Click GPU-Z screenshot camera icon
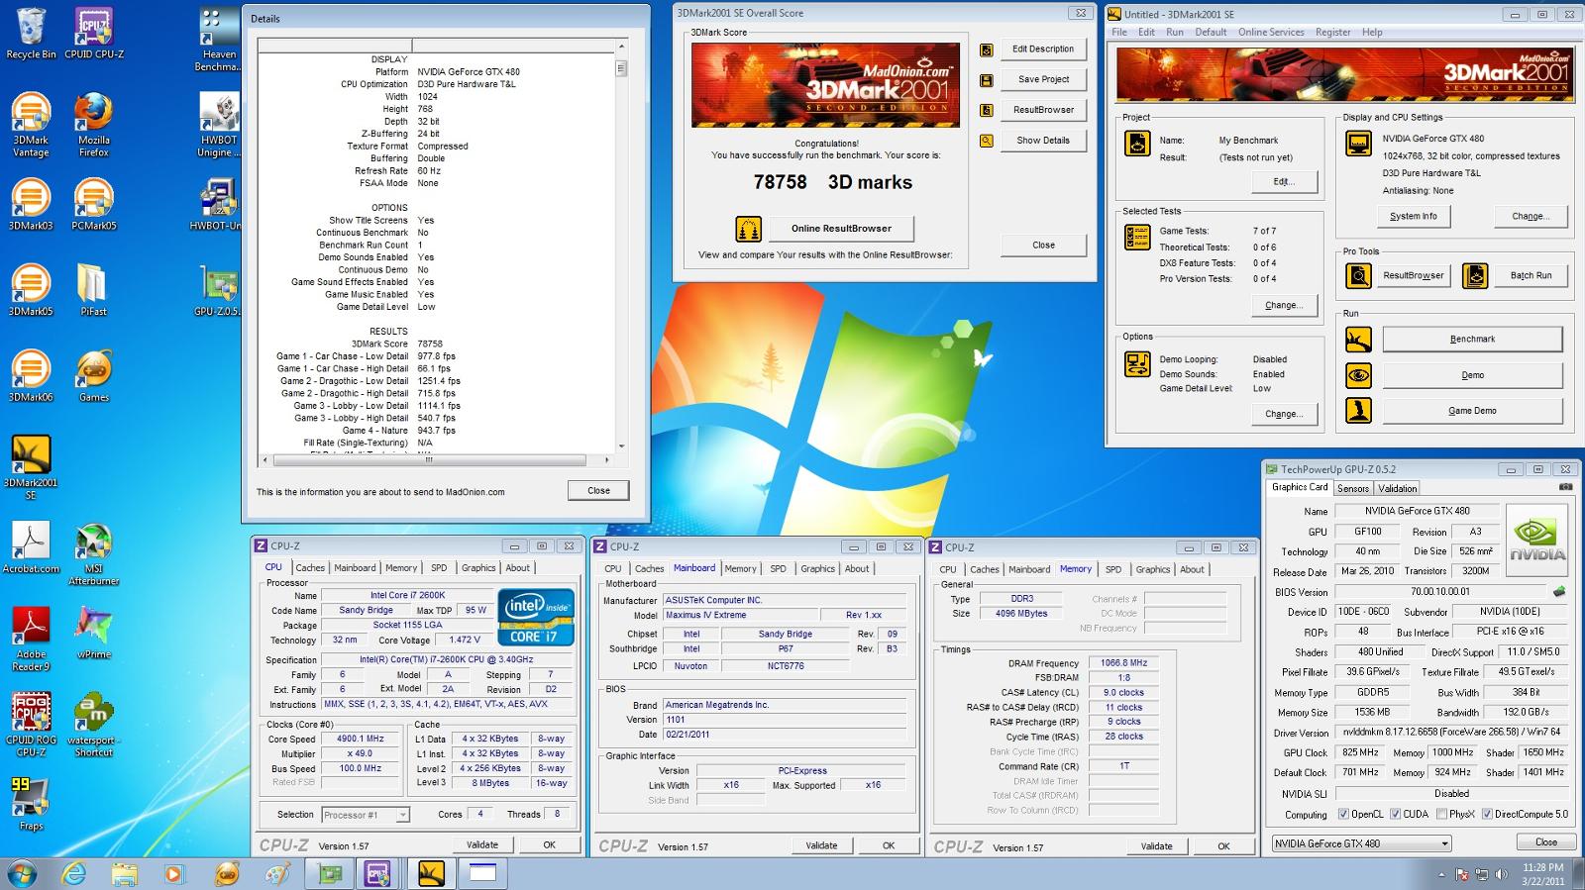 point(1565,487)
